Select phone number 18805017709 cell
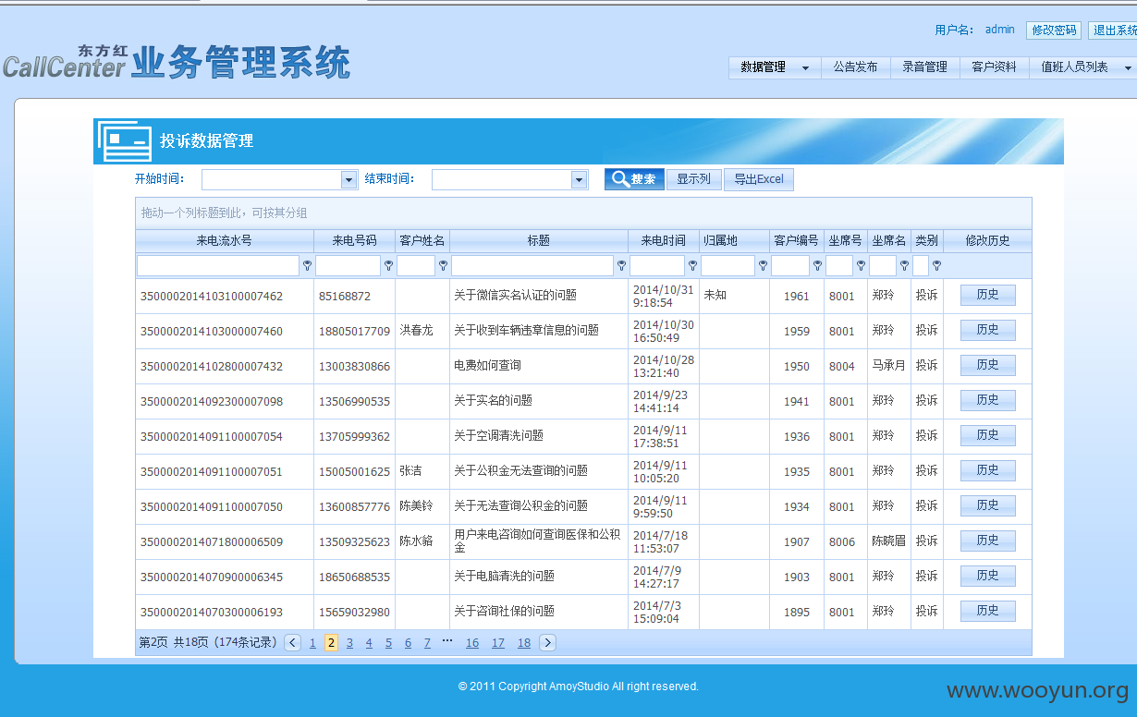 click(x=354, y=331)
